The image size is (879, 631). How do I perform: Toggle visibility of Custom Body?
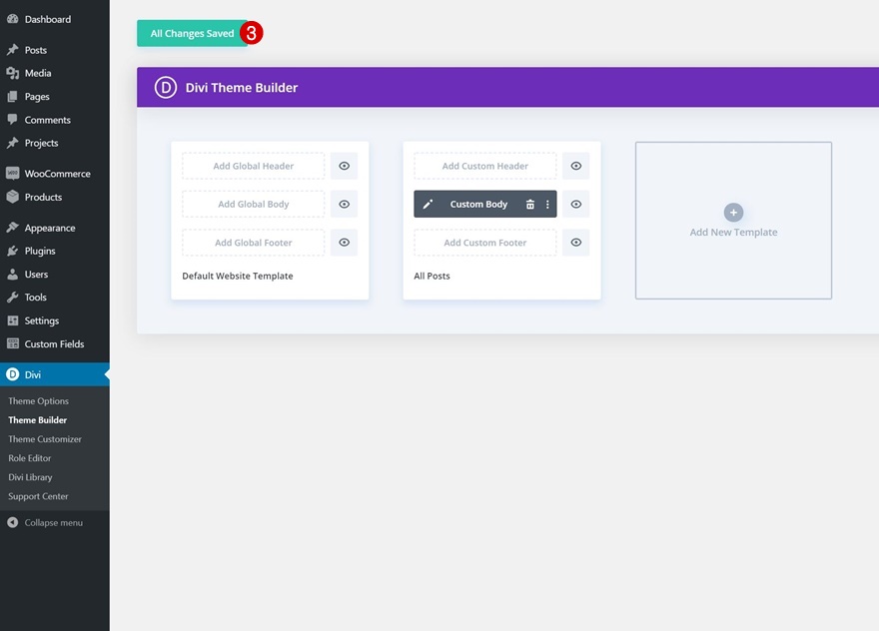(x=575, y=204)
